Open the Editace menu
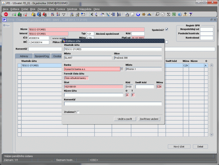Image resolution: width=219 pixels, height=165 pixels. pyautogui.click(x=15, y=9)
